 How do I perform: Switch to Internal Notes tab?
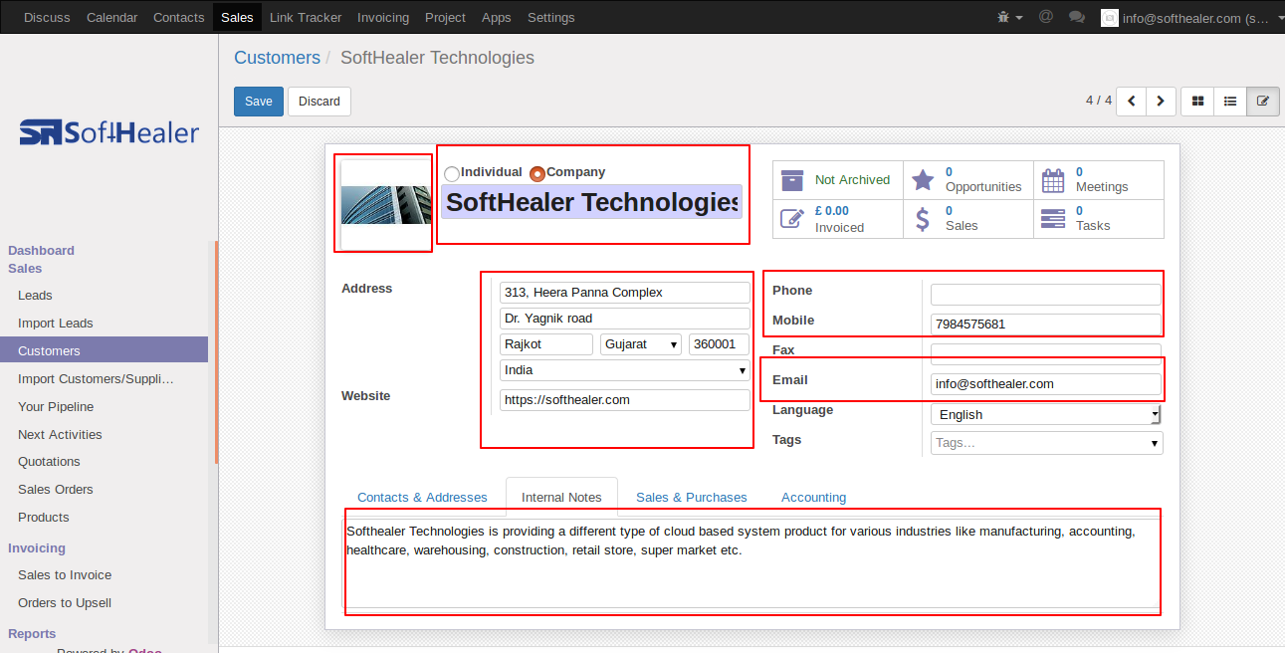(561, 497)
